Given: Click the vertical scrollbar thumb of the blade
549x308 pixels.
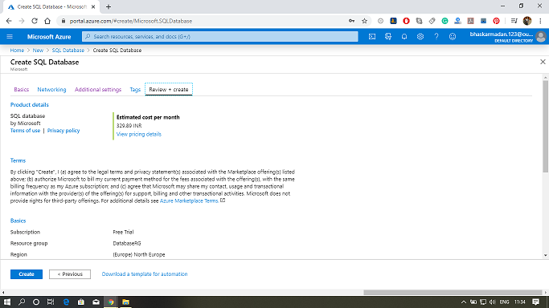Looking at the screenshot, I should point(546,126).
